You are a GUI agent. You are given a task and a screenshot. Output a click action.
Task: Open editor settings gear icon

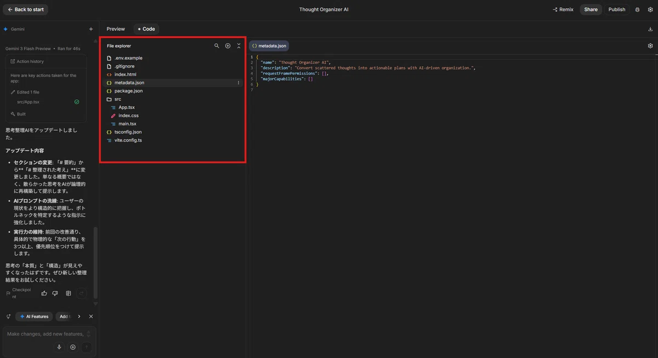coord(650,46)
